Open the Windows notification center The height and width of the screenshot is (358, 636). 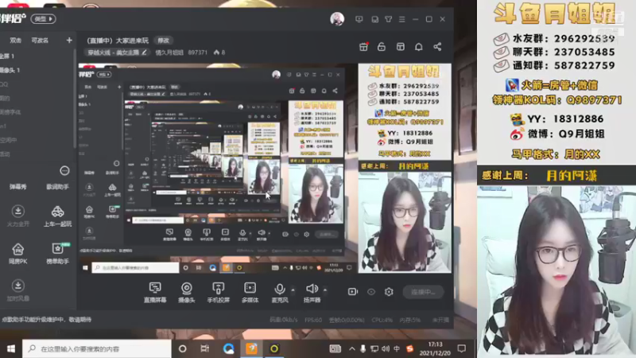(462, 348)
